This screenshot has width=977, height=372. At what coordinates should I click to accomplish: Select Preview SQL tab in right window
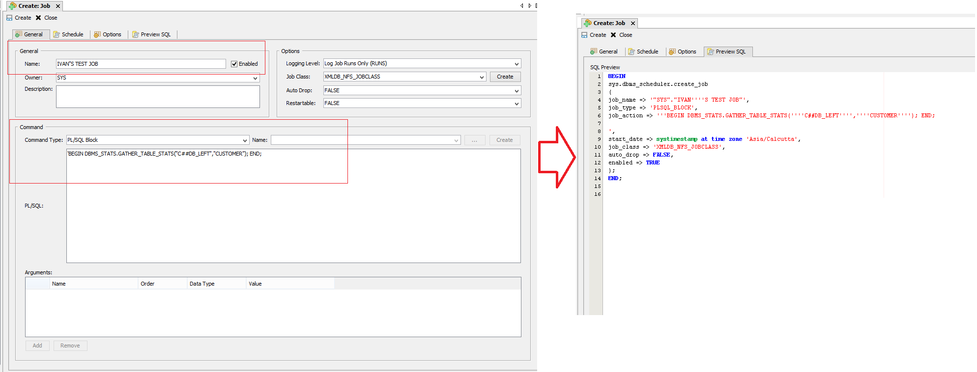(x=728, y=52)
